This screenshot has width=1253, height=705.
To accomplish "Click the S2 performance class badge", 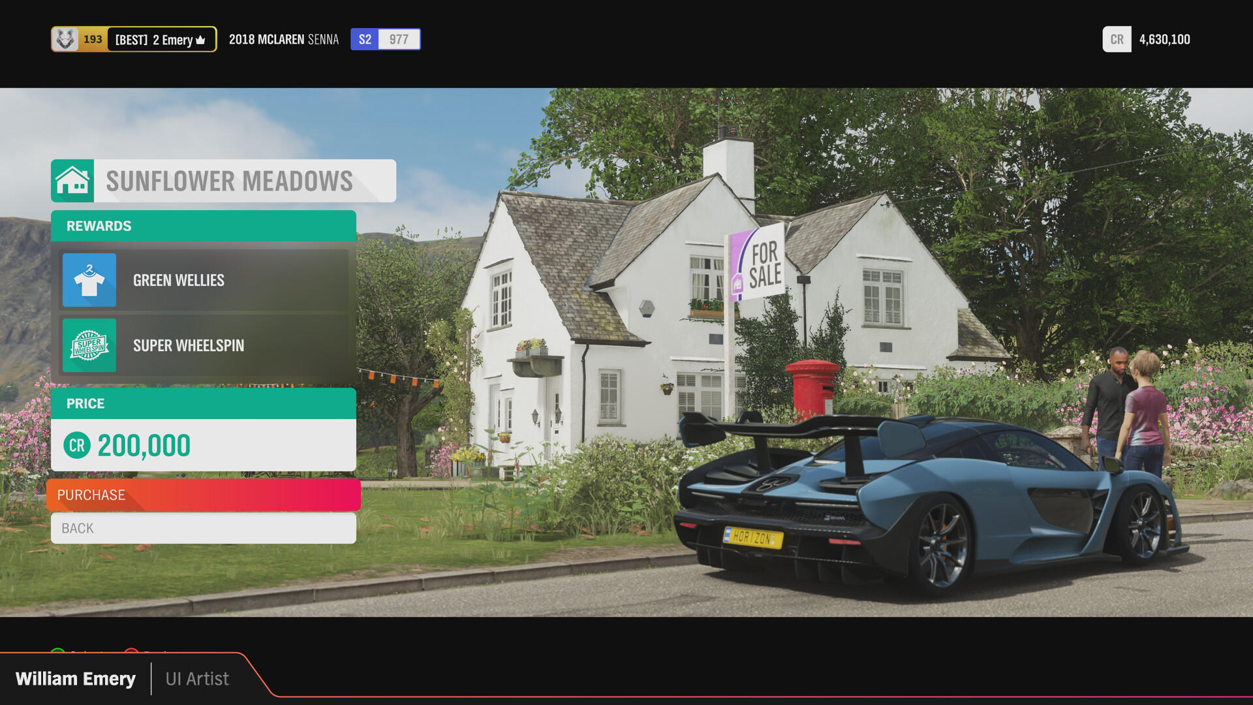I will click(365, 39).
